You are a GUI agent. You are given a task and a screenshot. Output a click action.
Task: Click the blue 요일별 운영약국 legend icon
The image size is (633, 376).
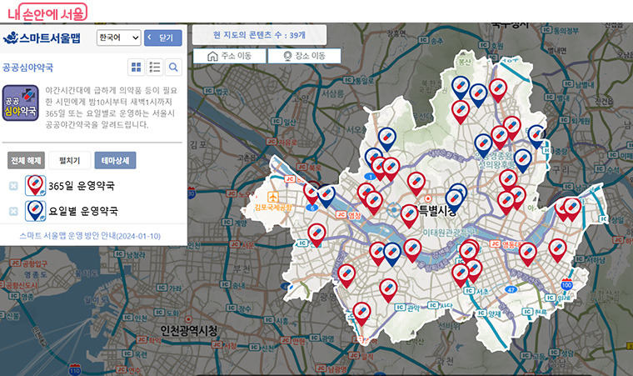(35, 211)
